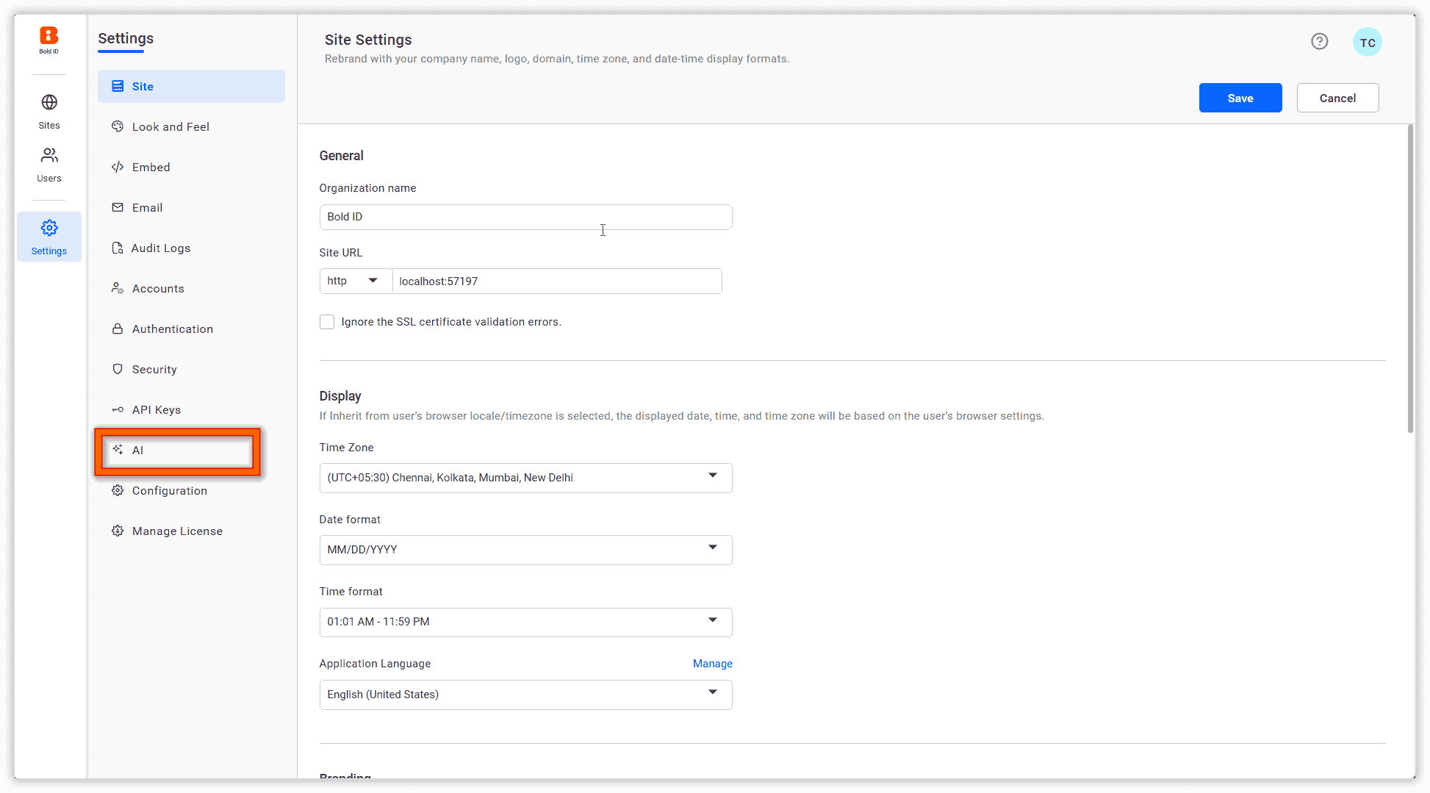Expand the http protocol dropdown

point(356,281)
